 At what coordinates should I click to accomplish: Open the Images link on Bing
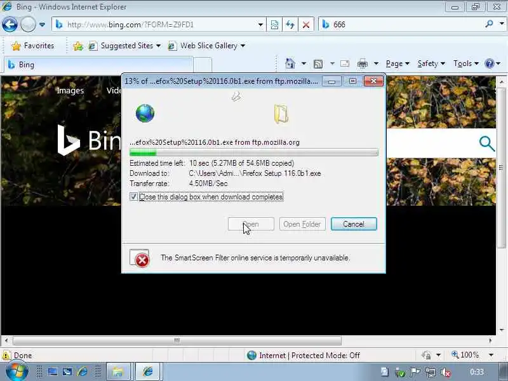click(70, 91)
